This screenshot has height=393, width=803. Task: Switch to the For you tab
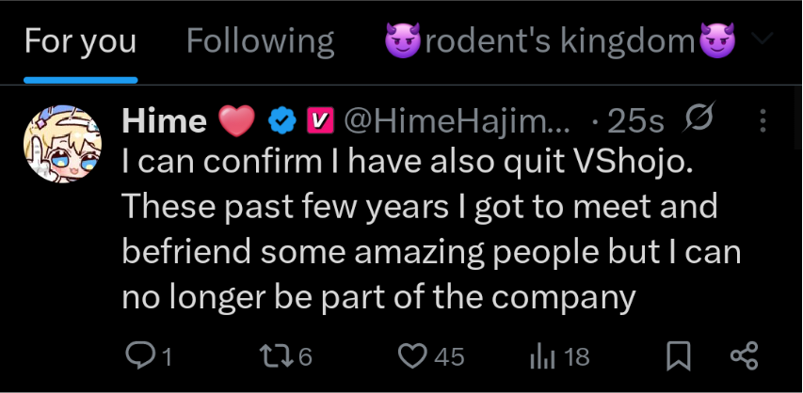pos(80,41)
